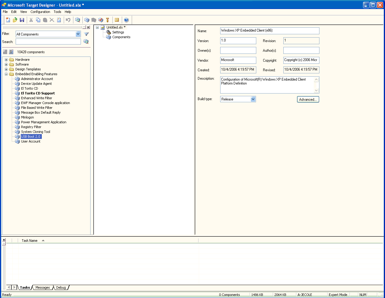Open the Properties toolbar icon
385x298 pixels.
(59, 20)
